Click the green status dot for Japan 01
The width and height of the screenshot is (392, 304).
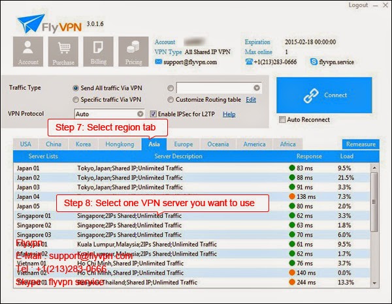pos(292,168)
